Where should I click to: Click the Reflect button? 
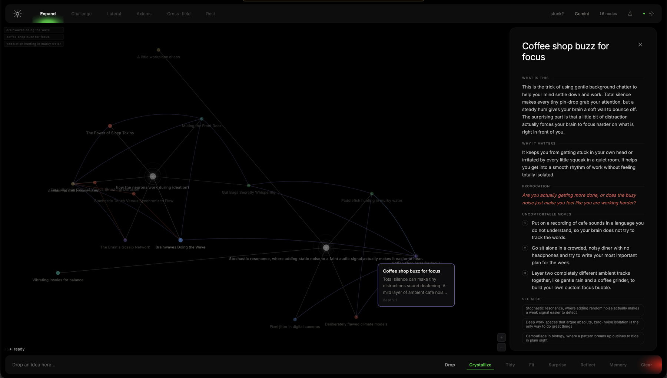pos(588,365)
